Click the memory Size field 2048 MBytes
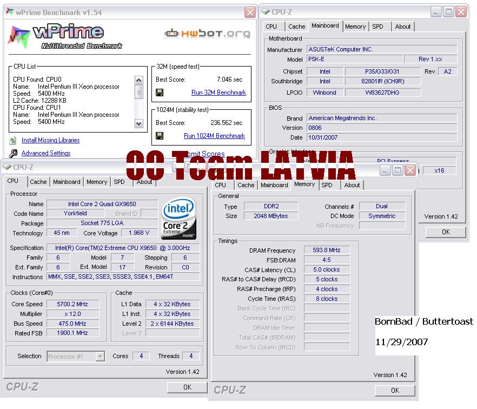This screenshot has width=477, height=409. (x=271, y=216)
